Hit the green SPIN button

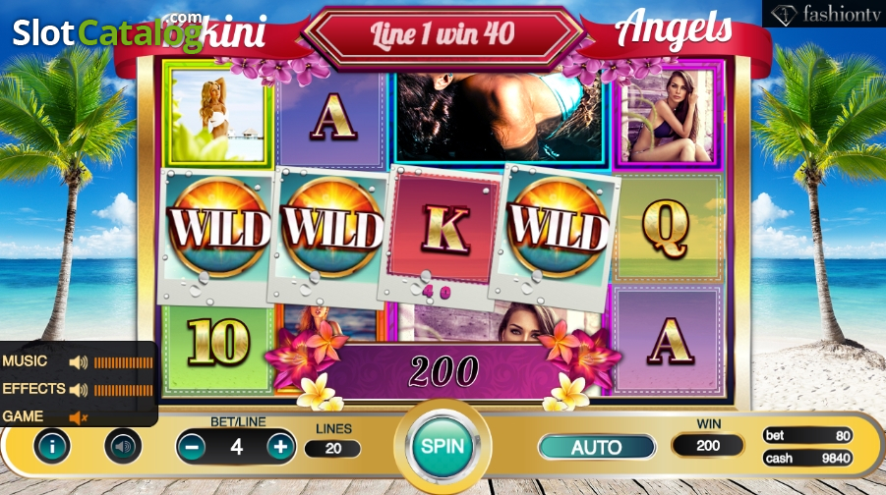point(443,447)
